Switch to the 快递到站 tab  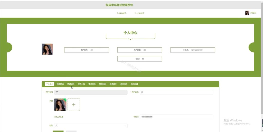(x=103, y=84)
